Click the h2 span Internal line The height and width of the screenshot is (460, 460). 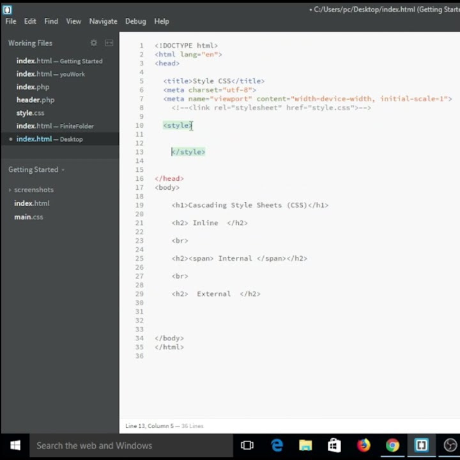click(240, 259)
